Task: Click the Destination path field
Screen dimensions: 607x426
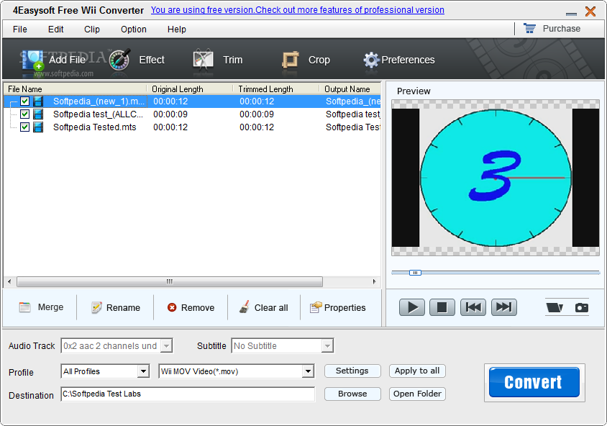Action: (188, 394)
